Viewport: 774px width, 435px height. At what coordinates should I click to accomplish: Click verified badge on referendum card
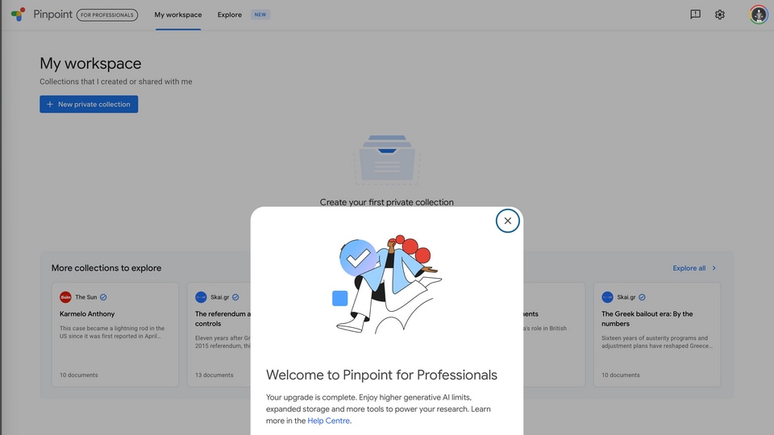tap(235, 297)
